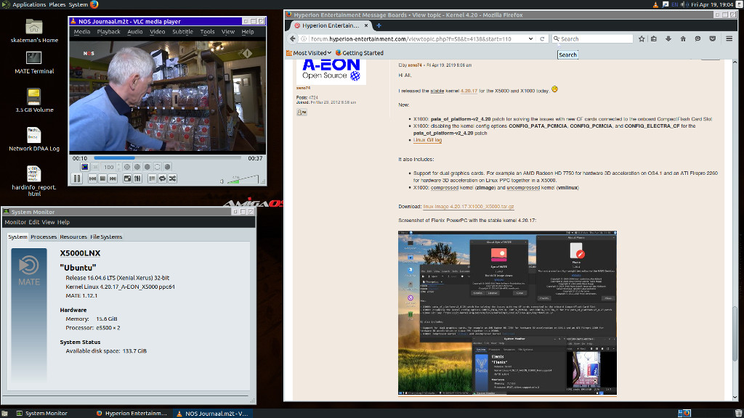Screen dimensions: 744x418
Task: Open the Most Visited bookmarks dropdown
Action: coord(309,53)
